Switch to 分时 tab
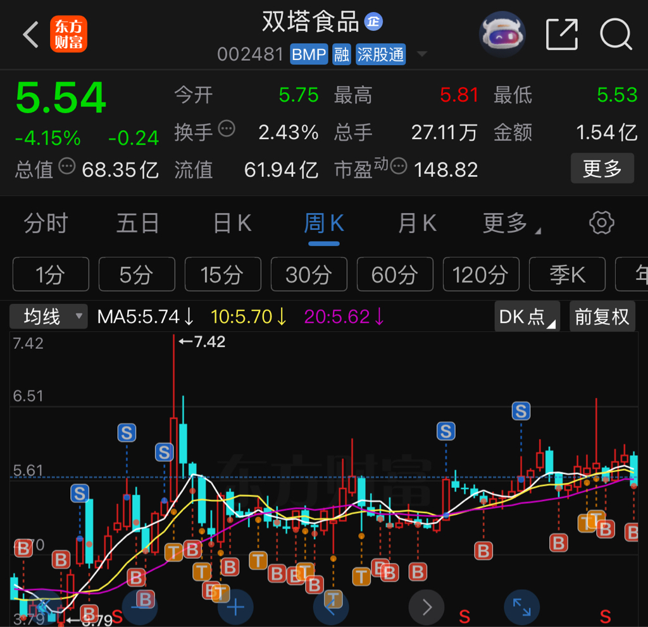 point(46,223)
